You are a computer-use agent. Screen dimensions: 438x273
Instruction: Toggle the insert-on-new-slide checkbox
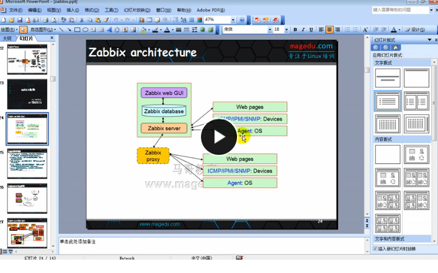pyautogui.click(x=375, y=249)
